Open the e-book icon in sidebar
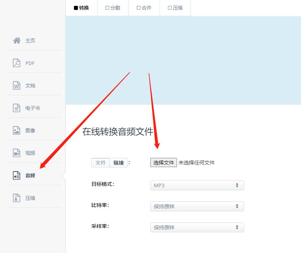 pyautogui.click(x=17, y=108)
